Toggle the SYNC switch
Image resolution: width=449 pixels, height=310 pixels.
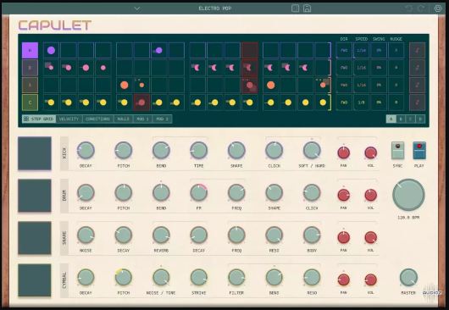pos(397,151)
